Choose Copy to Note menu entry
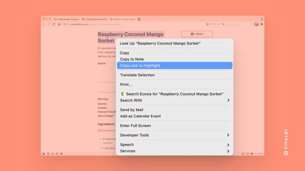The image size is (305, 171). [x=132, y=59]
